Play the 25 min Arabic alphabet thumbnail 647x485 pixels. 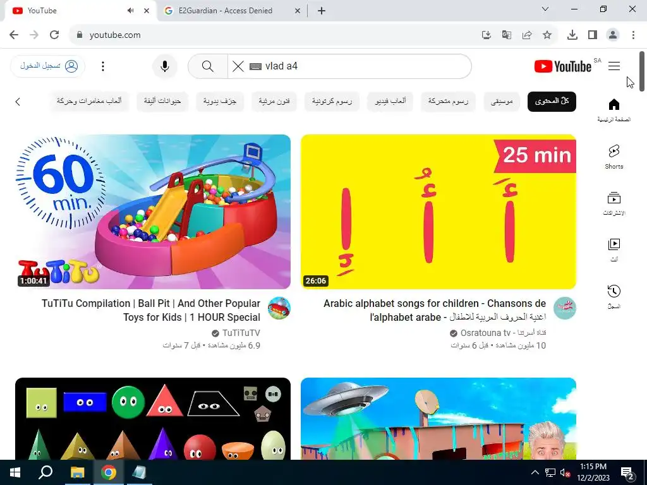coord(438,212)
